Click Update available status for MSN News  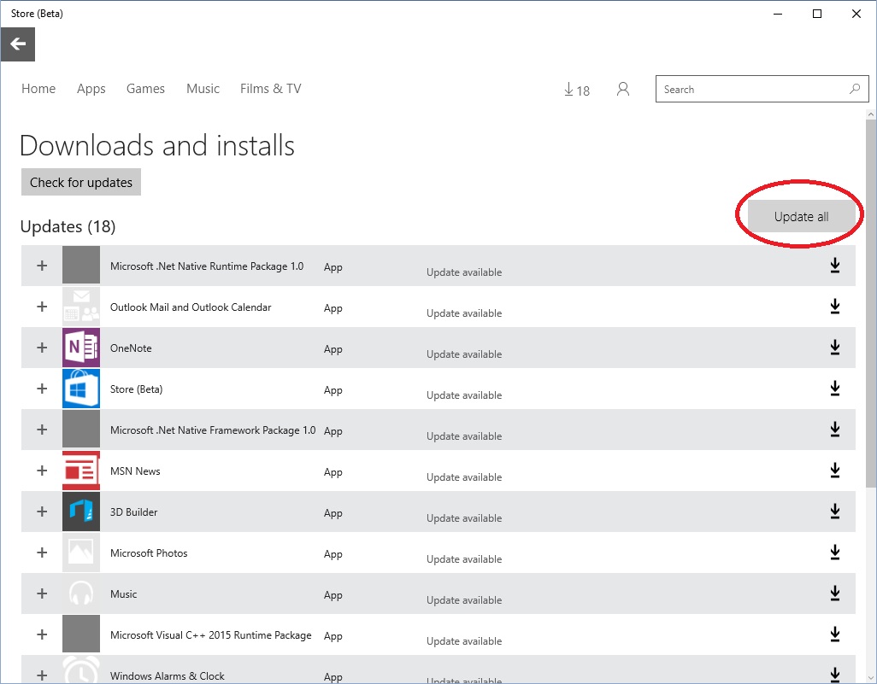tap(464, 477)
